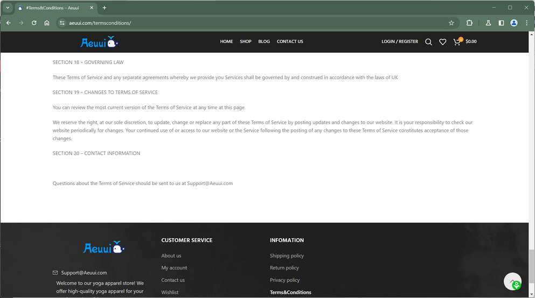Open the site search magnifier icon
The width and height of the screenshot is (535, 298).
click(428, 42)
